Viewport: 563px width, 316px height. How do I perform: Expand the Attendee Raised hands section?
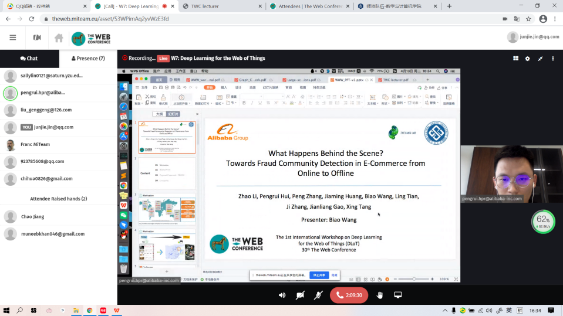point(59,199)
